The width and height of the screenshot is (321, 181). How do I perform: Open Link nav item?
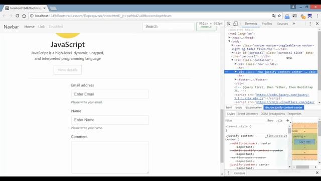(41, 27)
